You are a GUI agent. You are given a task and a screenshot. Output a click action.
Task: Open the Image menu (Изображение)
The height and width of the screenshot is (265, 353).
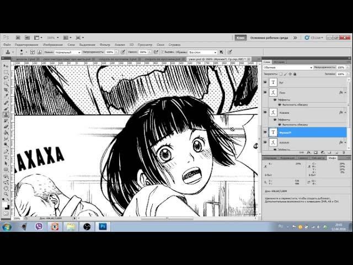pyautogui.click(x=53, y=45)
